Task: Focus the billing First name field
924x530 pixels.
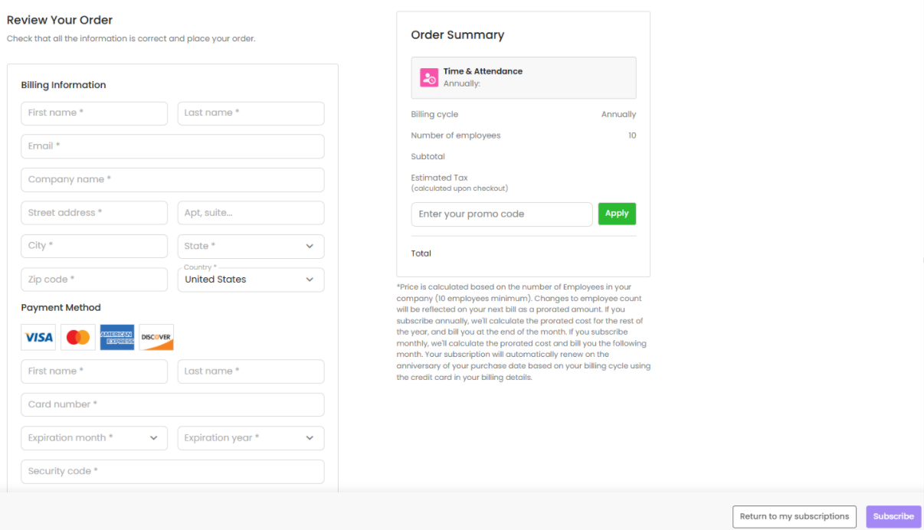Action: point(93,113)
